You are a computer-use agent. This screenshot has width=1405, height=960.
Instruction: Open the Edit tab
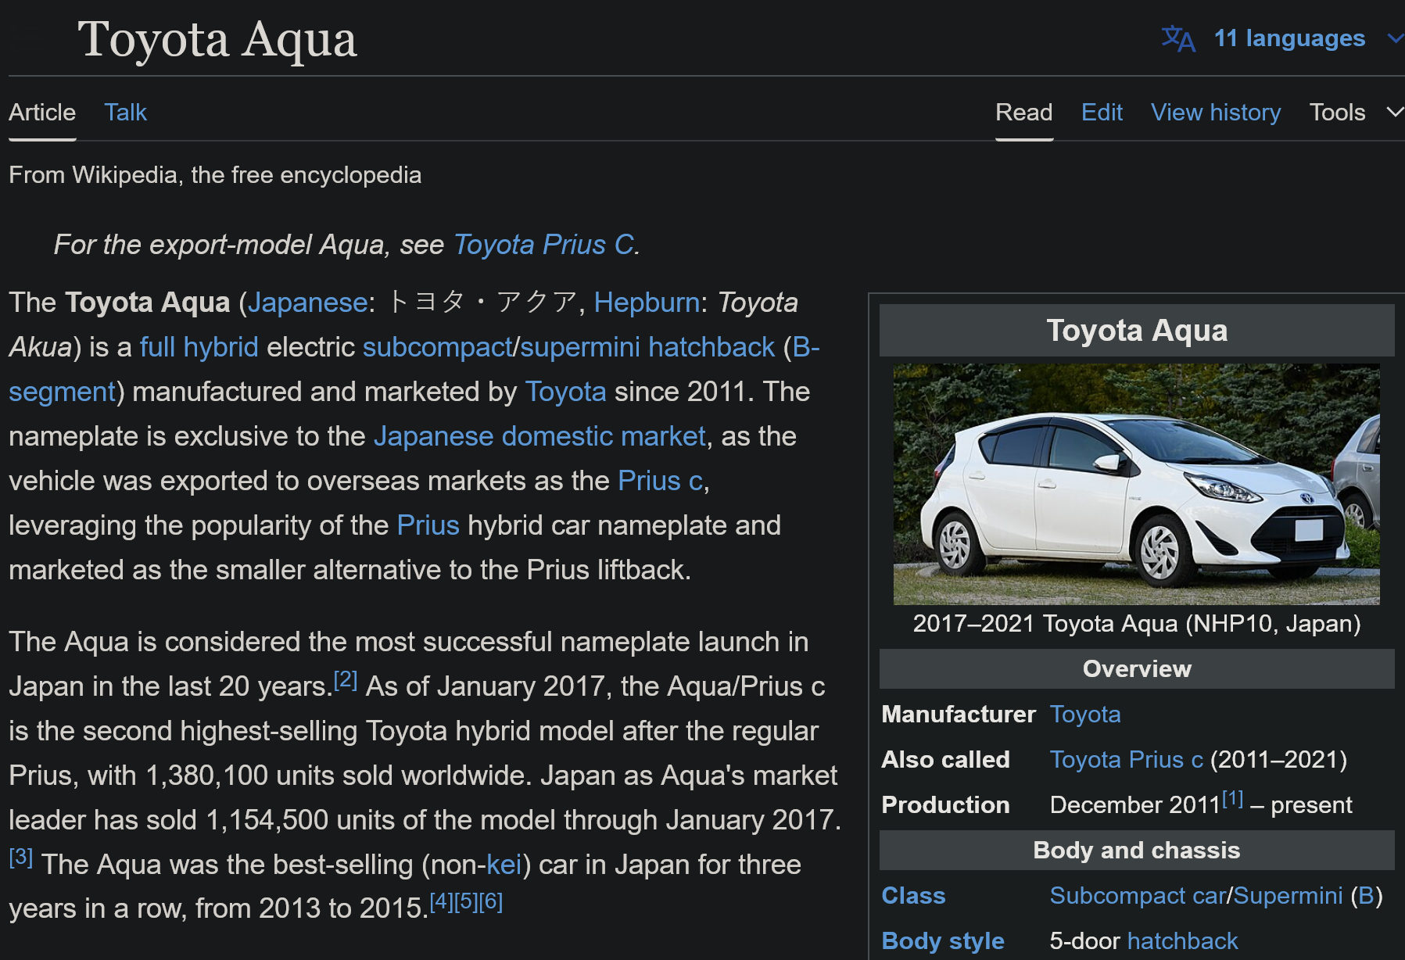[x=1102, y=113]
